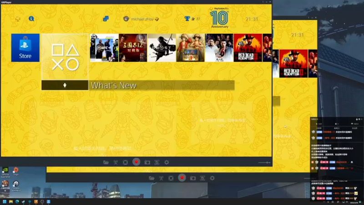This screenshot has height=205, width=364.
Task: Open the Yakuza 6 game tile
Action: coord(219,48)
